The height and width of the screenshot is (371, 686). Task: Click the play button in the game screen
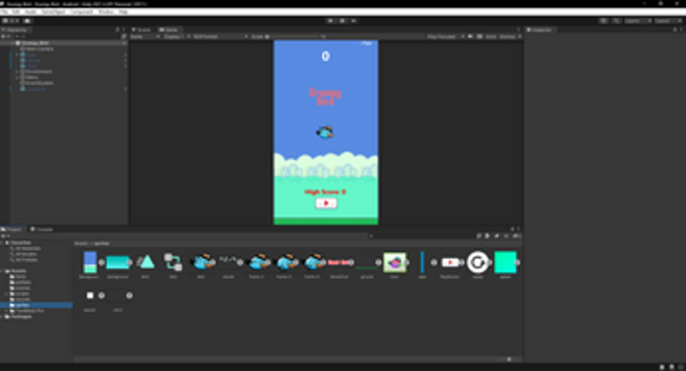(326, 204)
